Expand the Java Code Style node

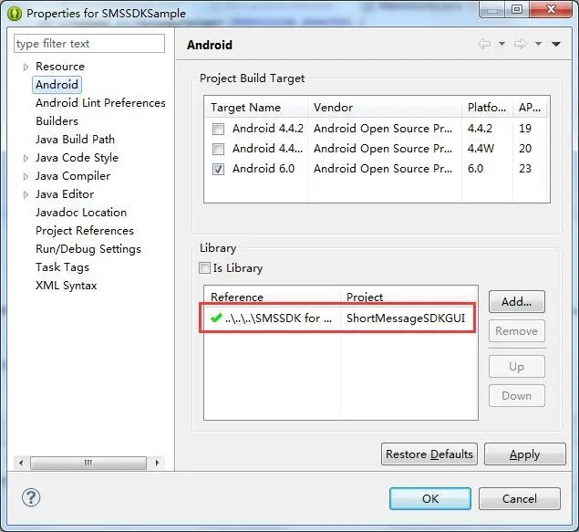[26, 158]
